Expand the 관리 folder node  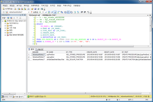[x=5, y=33]
